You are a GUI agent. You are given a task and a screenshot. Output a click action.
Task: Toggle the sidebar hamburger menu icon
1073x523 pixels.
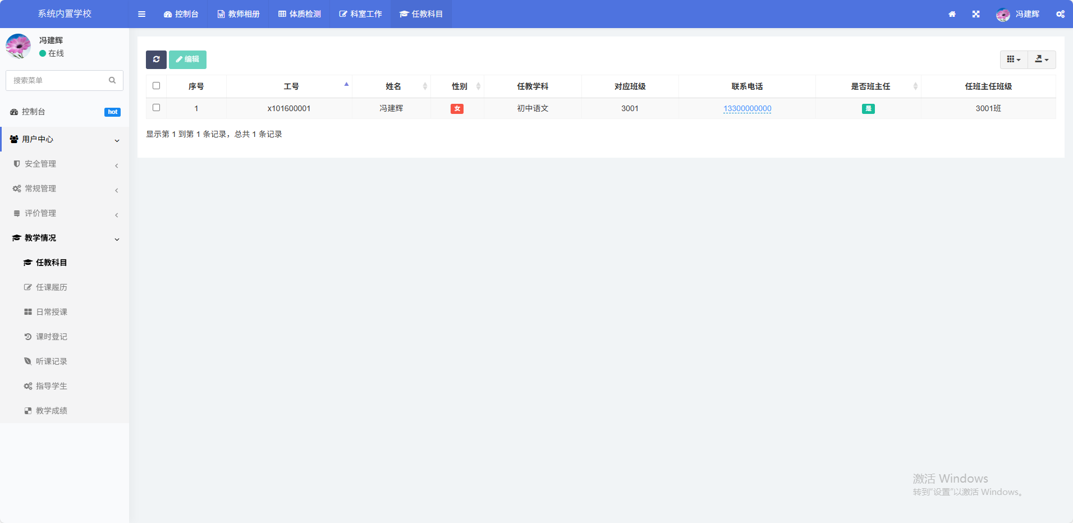click(141, 14)
